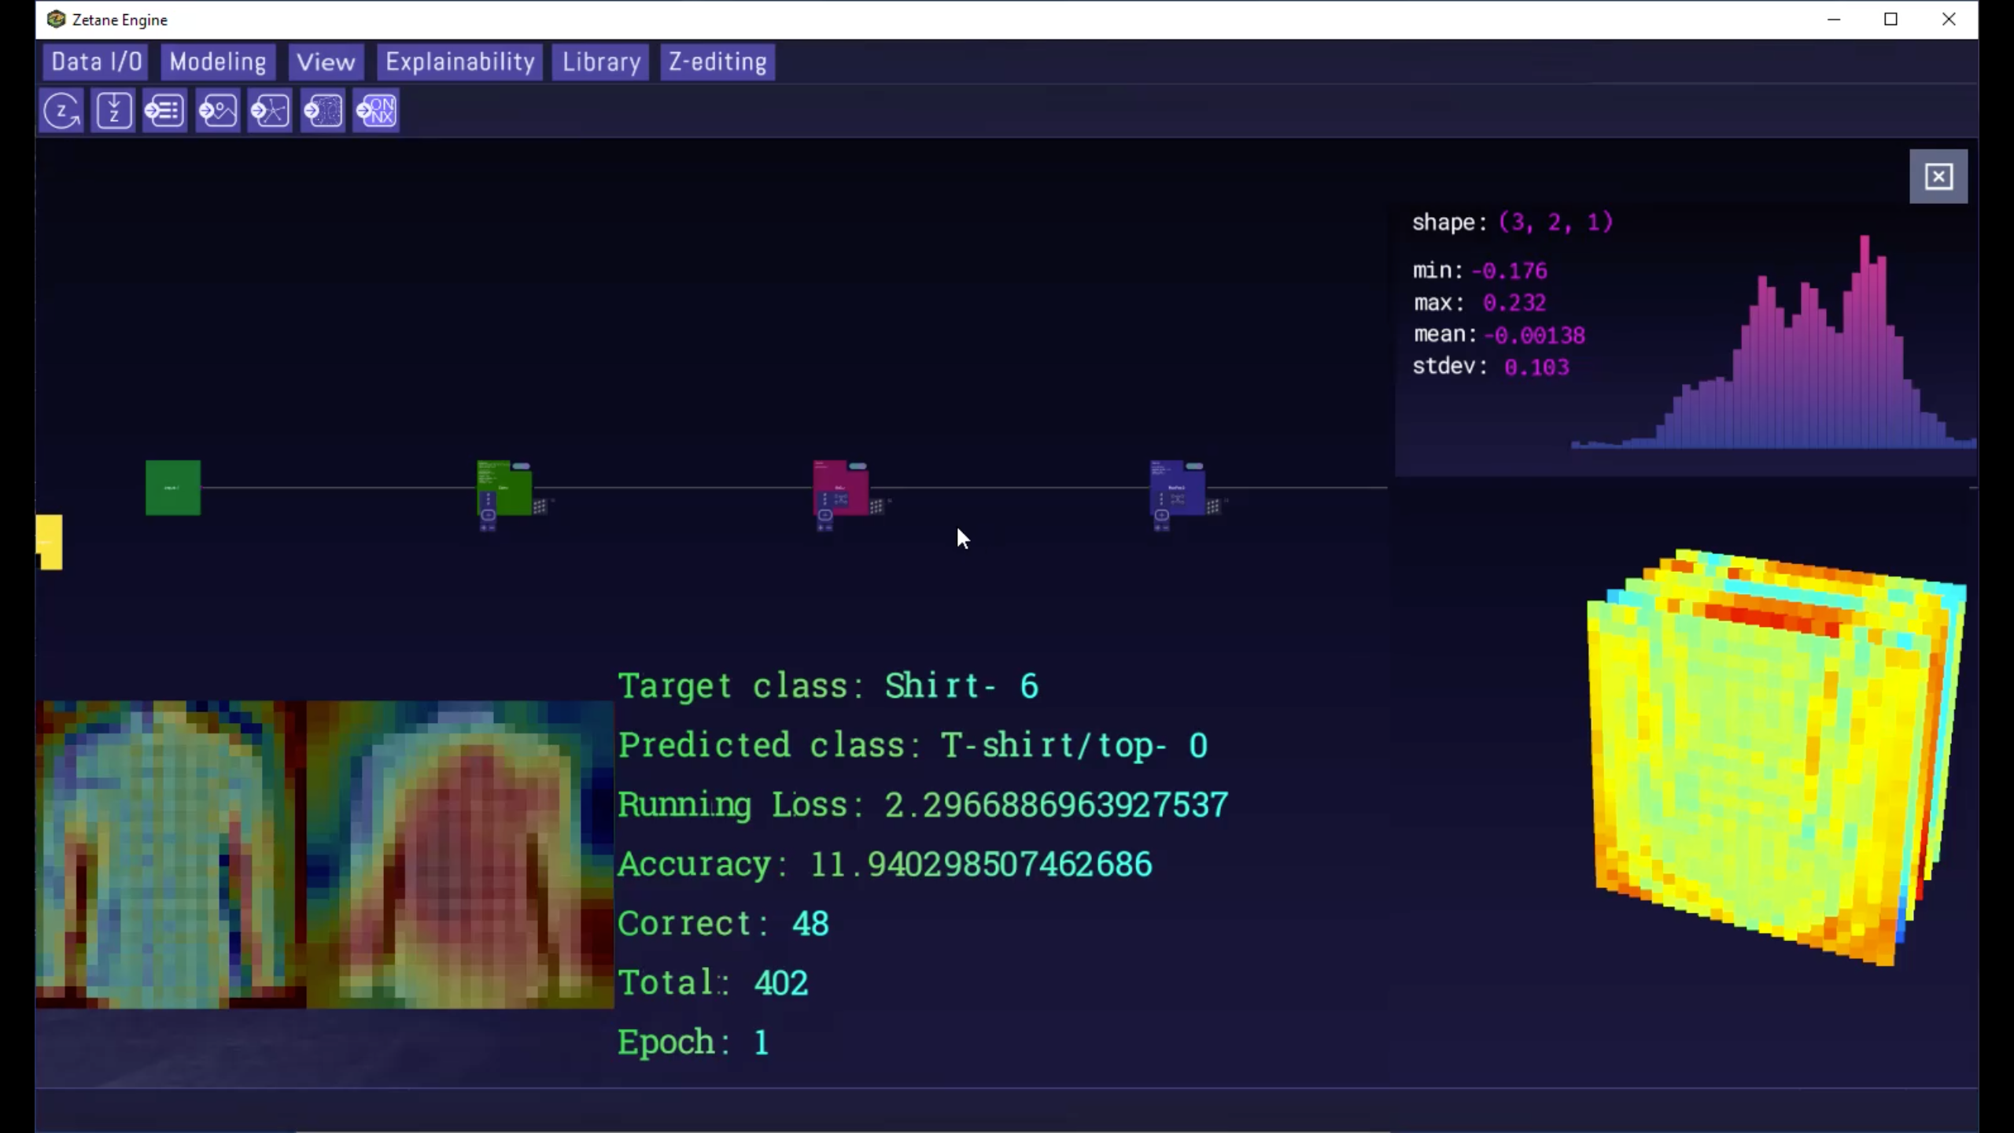The image size is (2014, 1133).
Task: Click the max 0.232 statistic
Action: pyautogui.click(x=1480, y=303)
